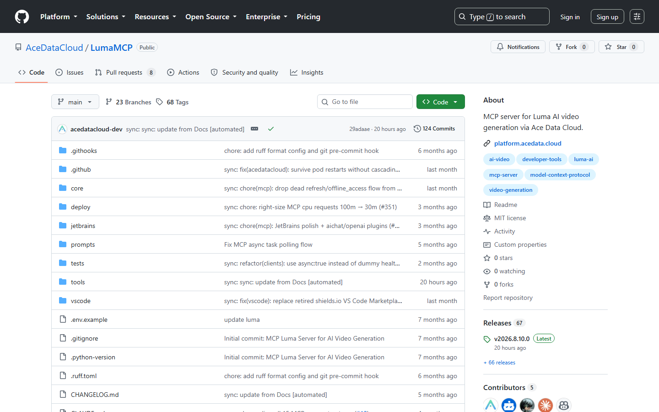
Task: Expand the Resources menu
Action: (155, 16)
